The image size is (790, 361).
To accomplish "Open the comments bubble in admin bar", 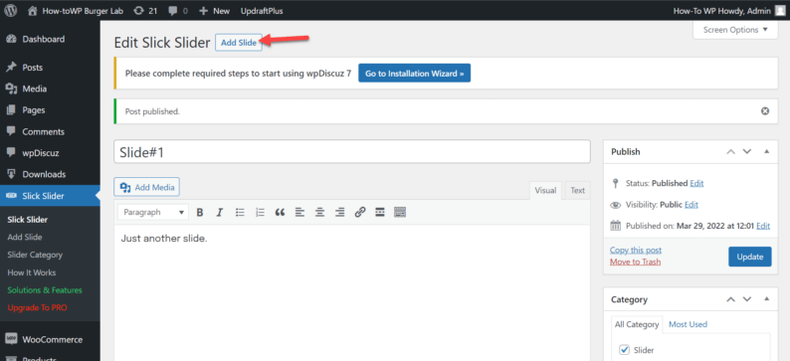I will (x=178, y=11).
